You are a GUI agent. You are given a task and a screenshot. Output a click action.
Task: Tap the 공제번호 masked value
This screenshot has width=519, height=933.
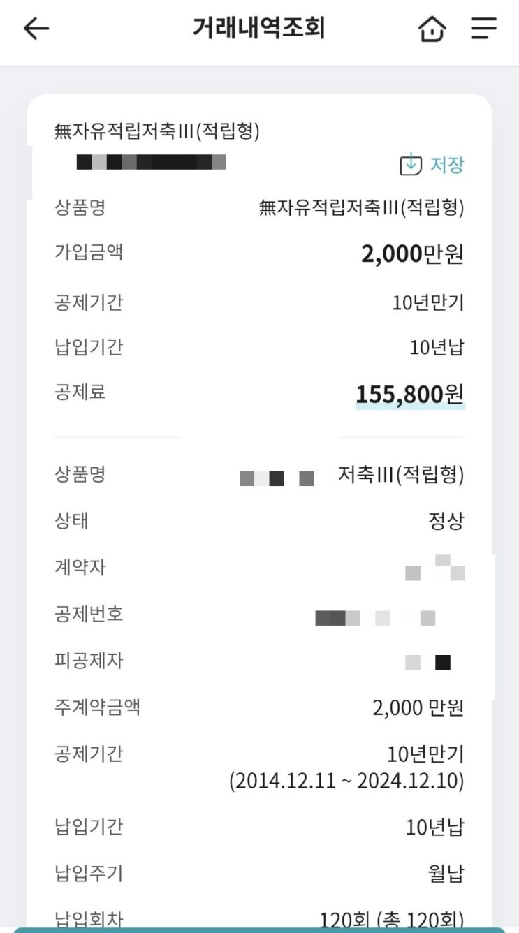[x=376, y=618]
